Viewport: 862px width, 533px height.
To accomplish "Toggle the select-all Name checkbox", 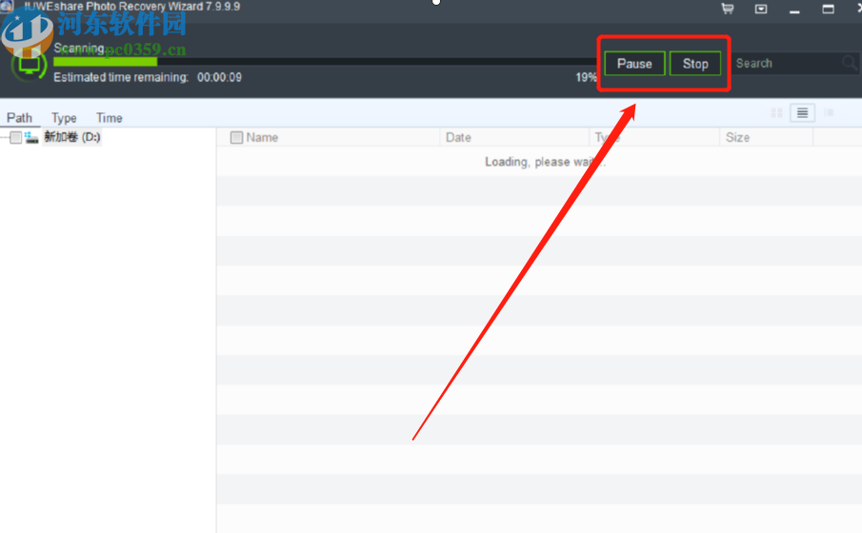I will point(236,137).
